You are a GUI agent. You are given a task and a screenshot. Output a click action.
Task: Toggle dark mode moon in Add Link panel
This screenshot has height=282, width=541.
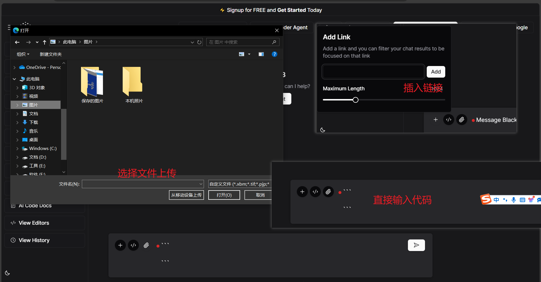(x=323, y=130)
